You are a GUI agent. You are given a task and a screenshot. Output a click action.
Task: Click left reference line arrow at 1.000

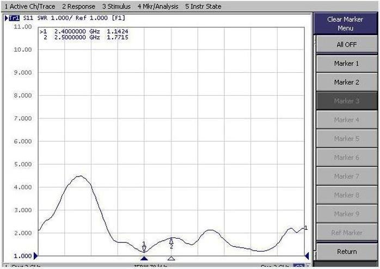pyautogui.click(x=36, y=255)
